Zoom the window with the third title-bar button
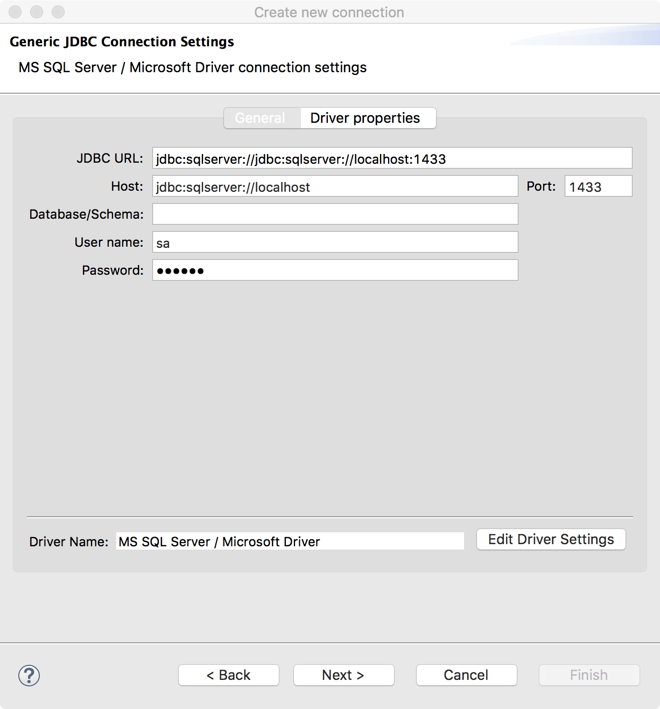Viewport: 660px width, 709px height. 58,12
